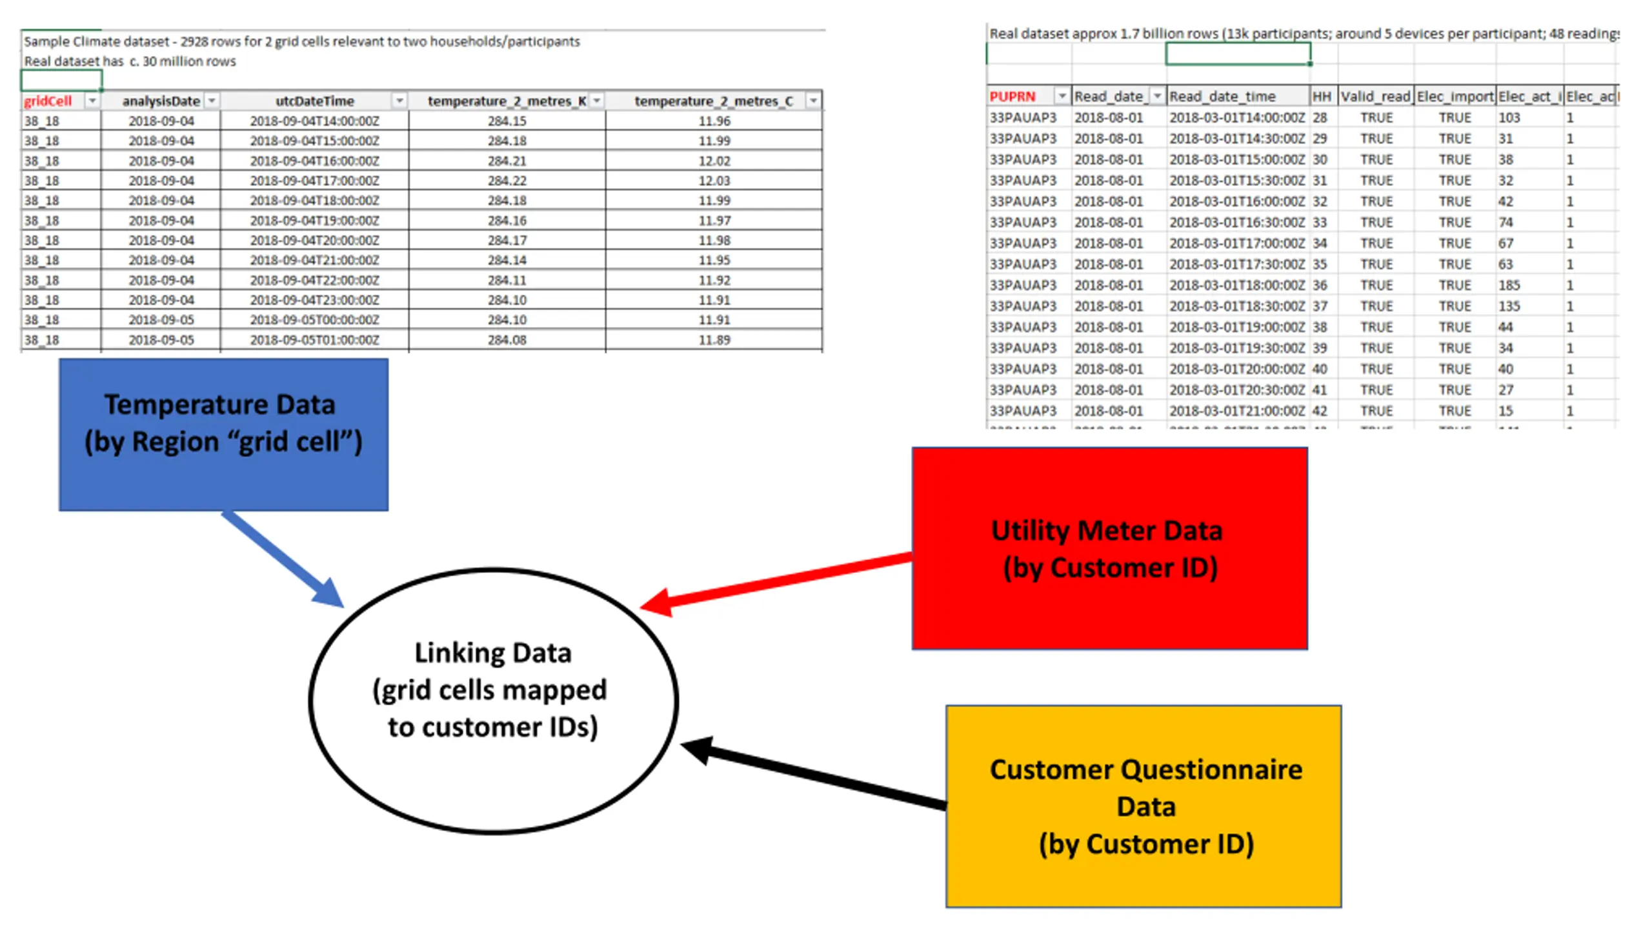The image size is (1652, 929).
Task: Expand the temperature_2_metres_K filter dropdown
Action: (x=597, y=101)
